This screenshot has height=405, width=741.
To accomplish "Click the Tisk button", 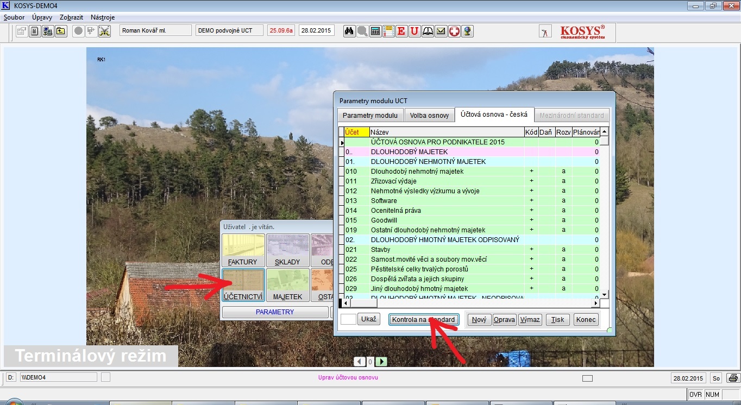I will (557, 319).
